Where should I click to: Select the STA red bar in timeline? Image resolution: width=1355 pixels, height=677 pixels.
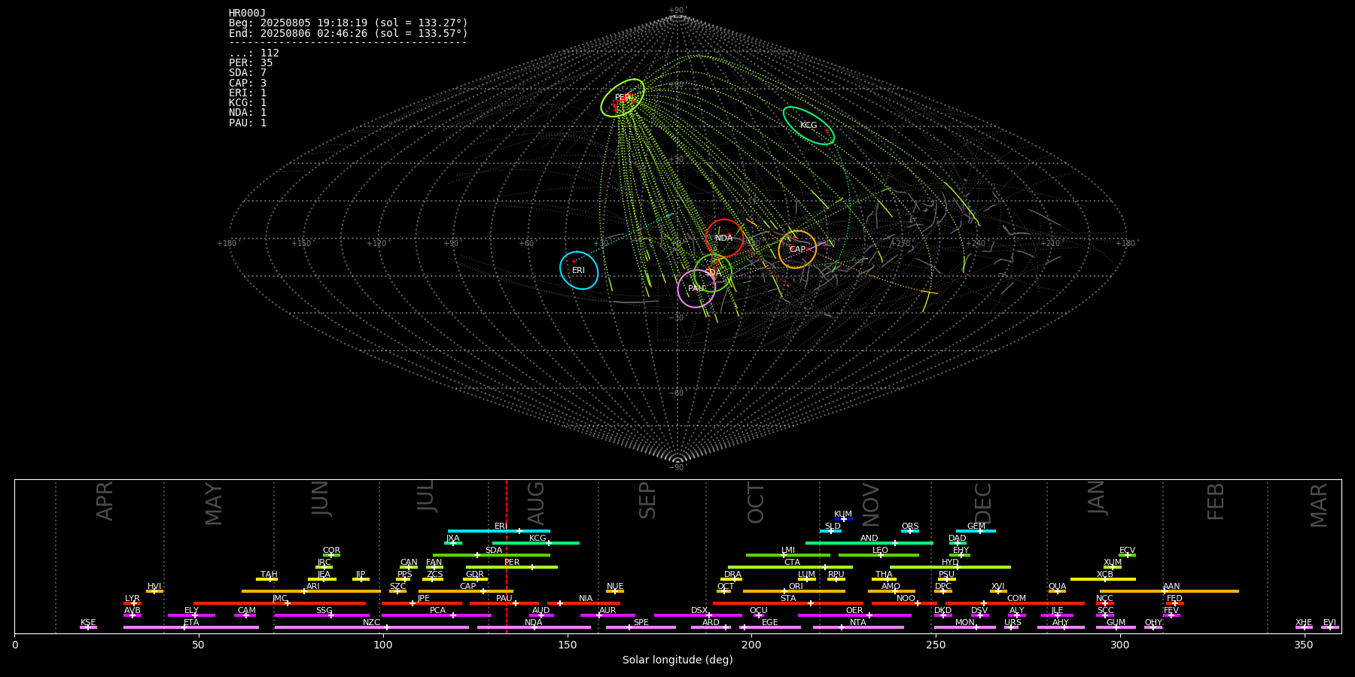click(x=788, y=603)
